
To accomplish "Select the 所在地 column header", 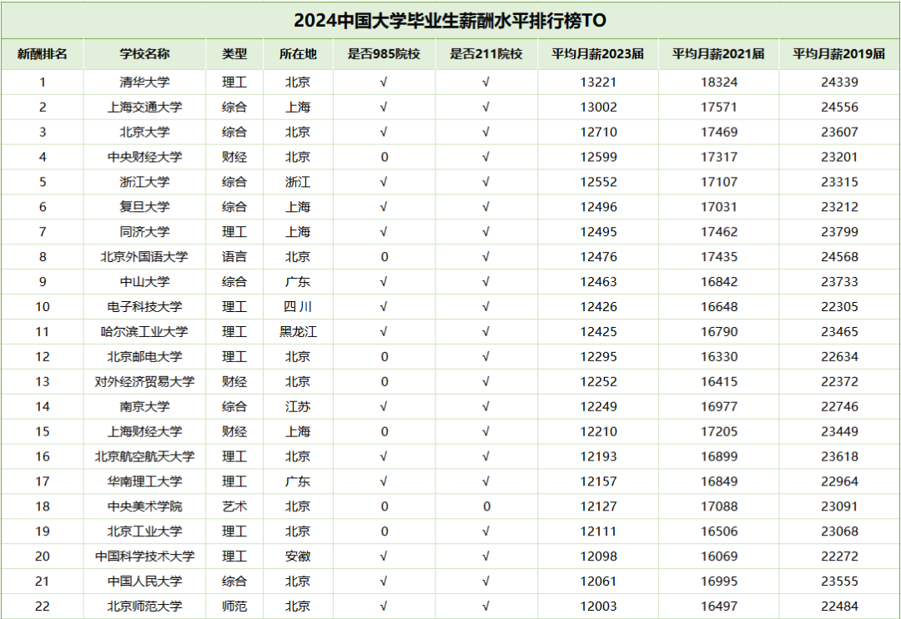I will pyautogui.click(x=298, y=54).
